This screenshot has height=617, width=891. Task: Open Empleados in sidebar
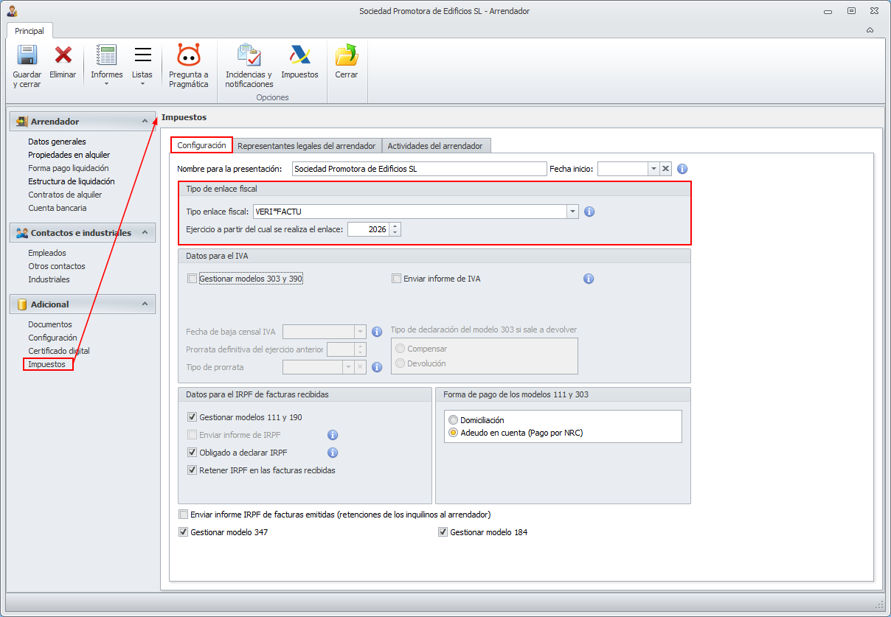coord(47,253)
